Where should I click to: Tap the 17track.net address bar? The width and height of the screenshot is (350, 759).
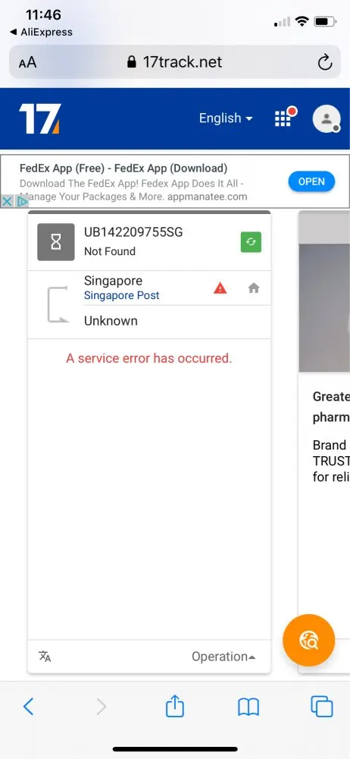tap(174, 62)
